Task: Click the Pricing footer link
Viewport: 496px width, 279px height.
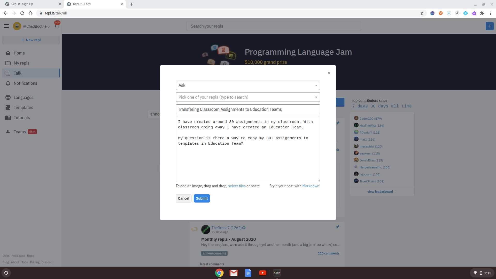Action: tap(35, 262)
